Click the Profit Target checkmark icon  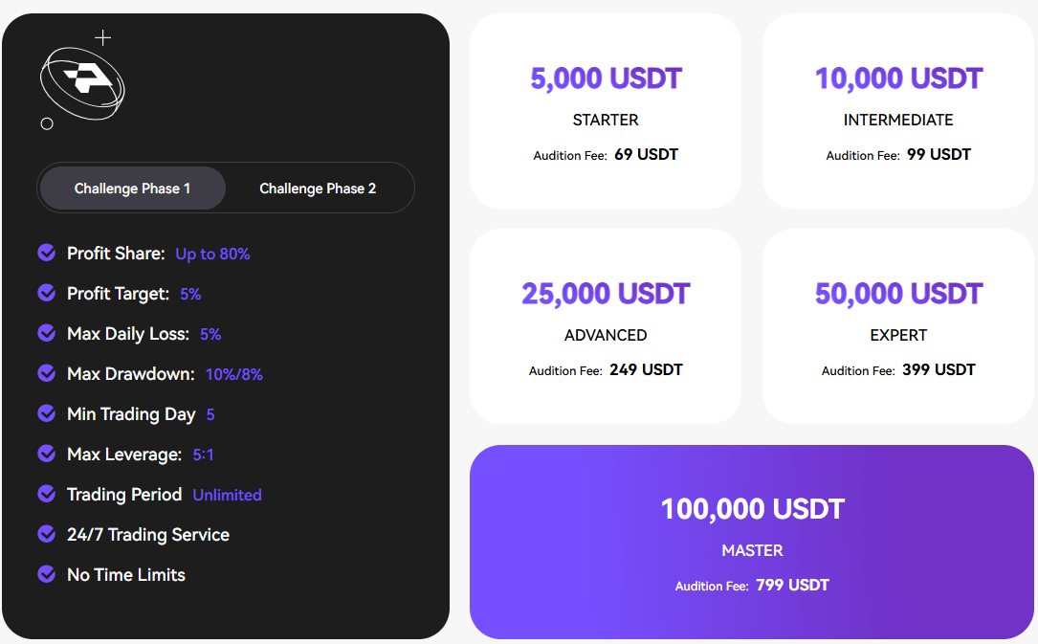click(x=46, y=293)
